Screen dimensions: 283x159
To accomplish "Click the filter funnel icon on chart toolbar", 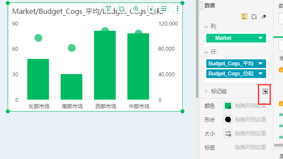I will pyautogui.click(x=108, y=9).
